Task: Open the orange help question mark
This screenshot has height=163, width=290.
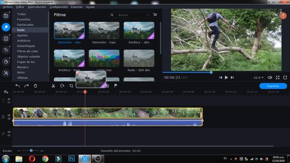Action: tap(283, 16)
